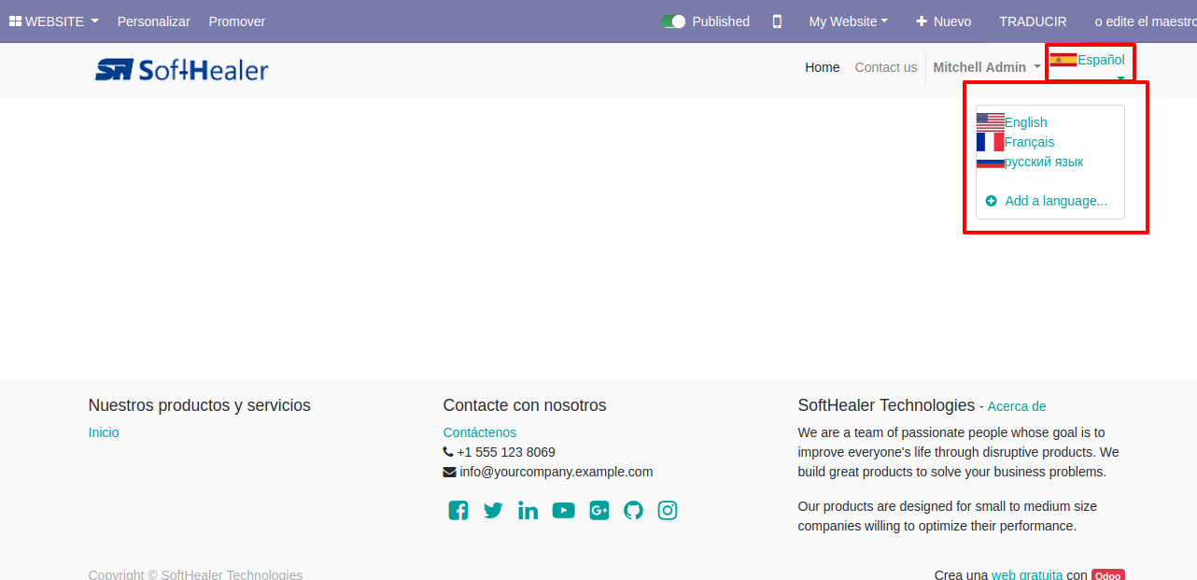
Task: Open the Facebook social icon
Action: point(458,510)
